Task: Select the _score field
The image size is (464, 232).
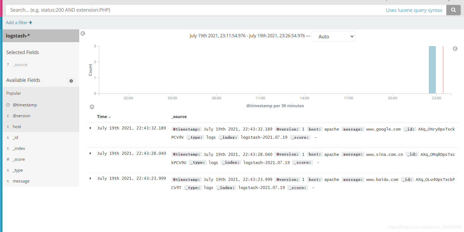Action: pos(19,159)
